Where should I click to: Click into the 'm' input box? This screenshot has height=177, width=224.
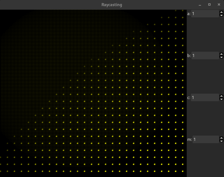tap(205, 139)
